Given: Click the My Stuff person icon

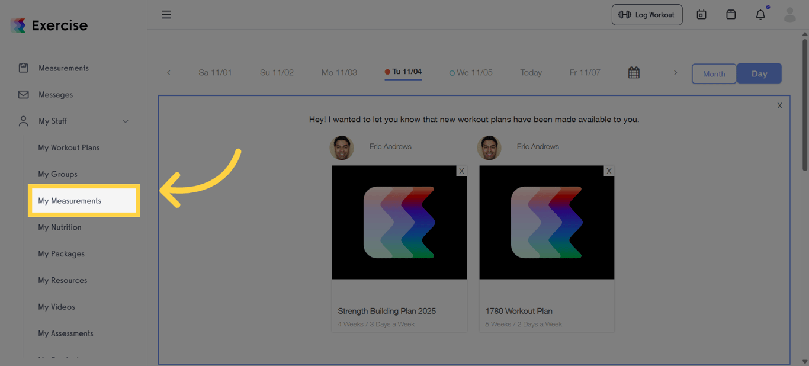Looking at the screenshot, I should tap(23, 121).
